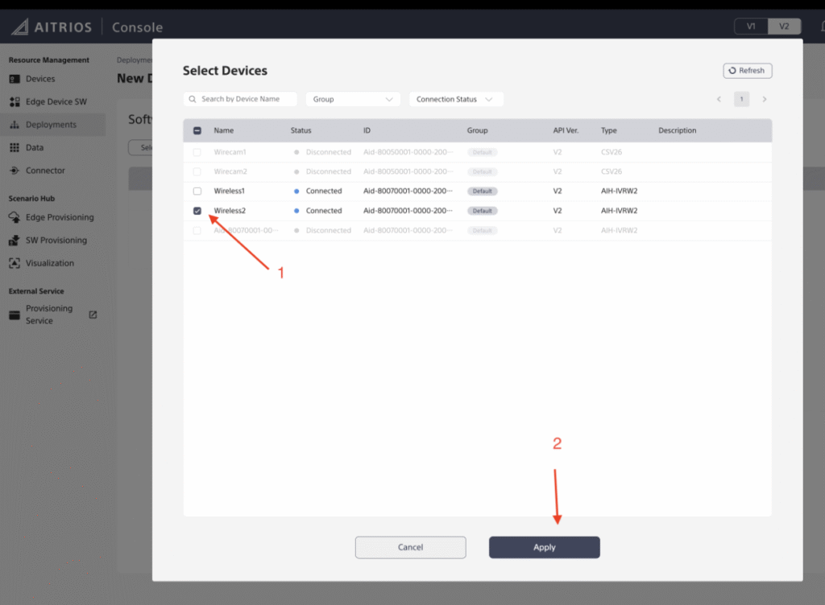The image size is (825, 605).
Task: Open Edge Provisioning cloud icon
Action: click(15, 217)
